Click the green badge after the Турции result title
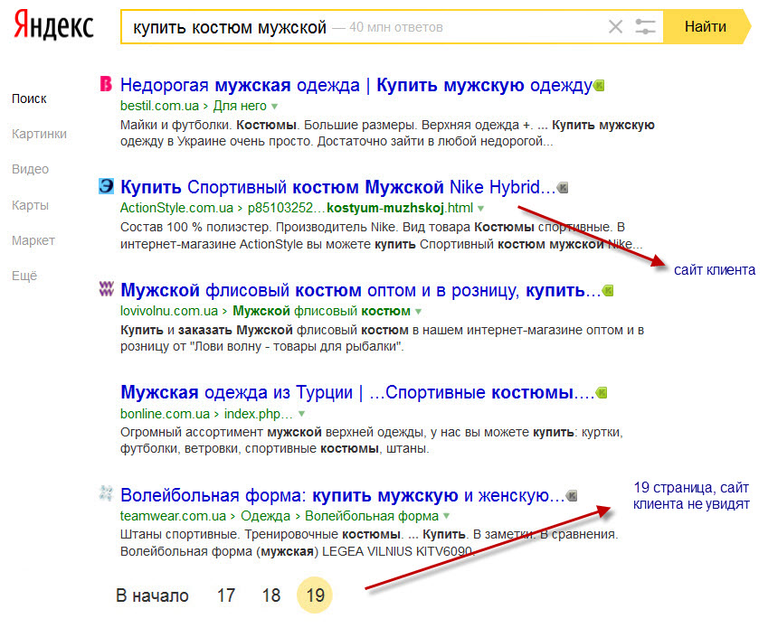The height and width of the screenshot is (628, 768). pos(602,393)
